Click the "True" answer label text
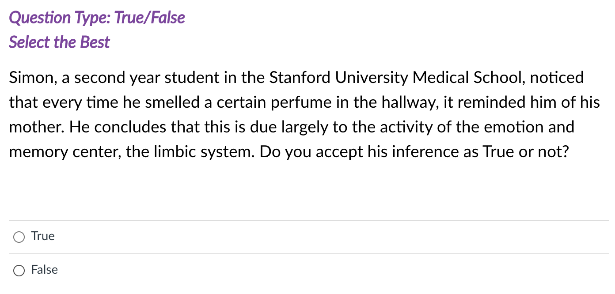This screenshot has height=294, width=615. pos(43,237)
